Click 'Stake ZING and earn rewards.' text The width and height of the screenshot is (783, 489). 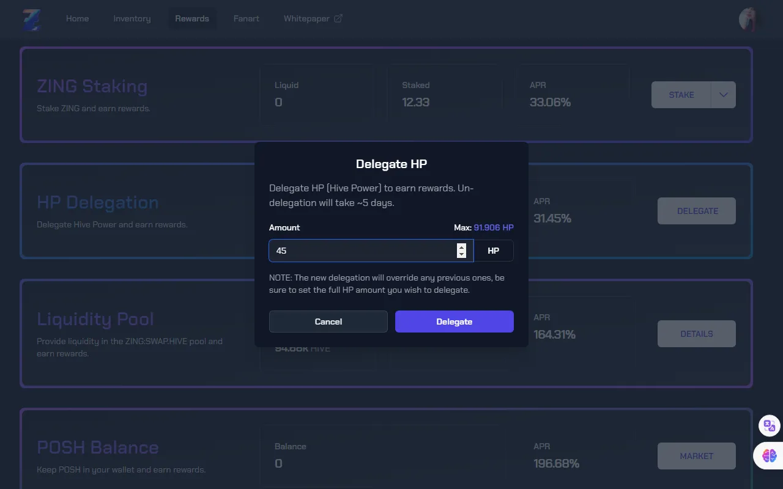click(x=94, y=108)
